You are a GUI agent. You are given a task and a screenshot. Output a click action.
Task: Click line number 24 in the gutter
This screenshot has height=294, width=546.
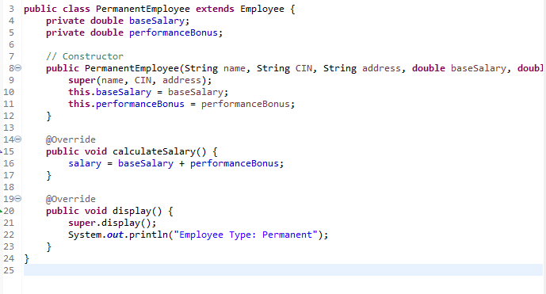[x=9, y=259]
